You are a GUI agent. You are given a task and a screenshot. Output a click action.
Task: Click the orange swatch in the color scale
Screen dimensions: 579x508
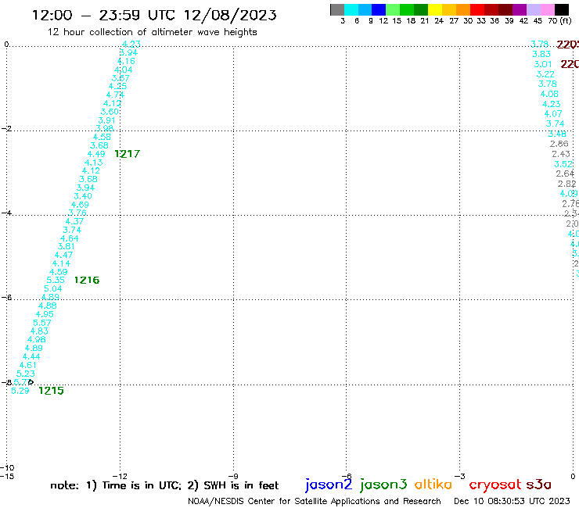[463, 9]
